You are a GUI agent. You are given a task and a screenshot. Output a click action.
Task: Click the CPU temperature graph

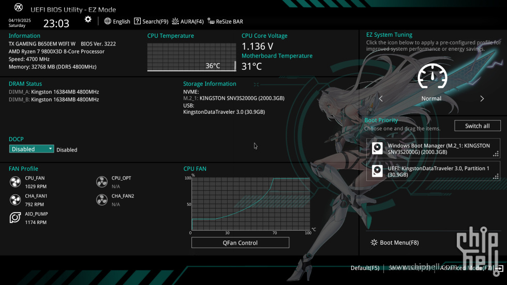192,57
